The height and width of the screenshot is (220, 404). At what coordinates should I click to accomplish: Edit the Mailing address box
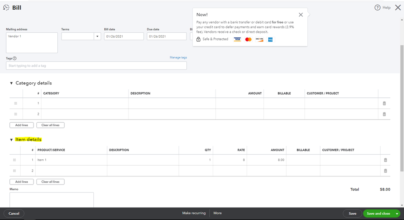(32, 43)
